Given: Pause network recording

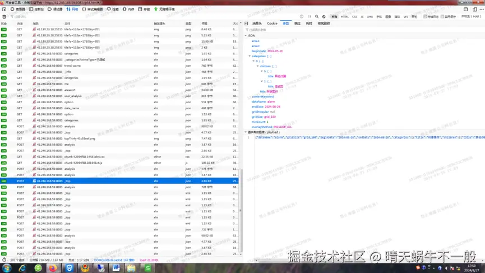Looking at the screenshot, I should coord(310,17).
